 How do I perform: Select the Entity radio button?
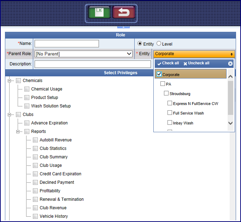pyautogui.click(x=140, y=44)
